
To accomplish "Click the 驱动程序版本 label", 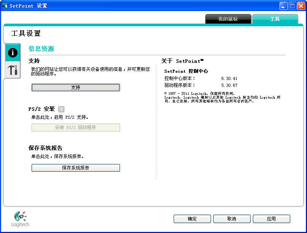I will pyautogui.click(x=179, y=85).
